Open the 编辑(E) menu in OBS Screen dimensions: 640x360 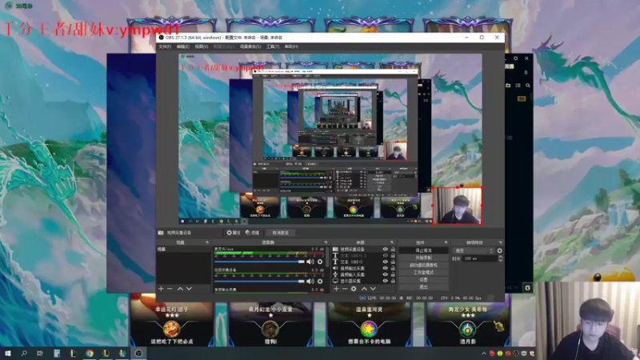tap(182, 46)
